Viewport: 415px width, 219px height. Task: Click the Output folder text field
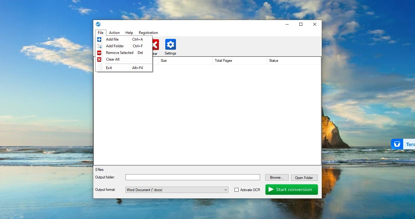click(x=193, y=177)
